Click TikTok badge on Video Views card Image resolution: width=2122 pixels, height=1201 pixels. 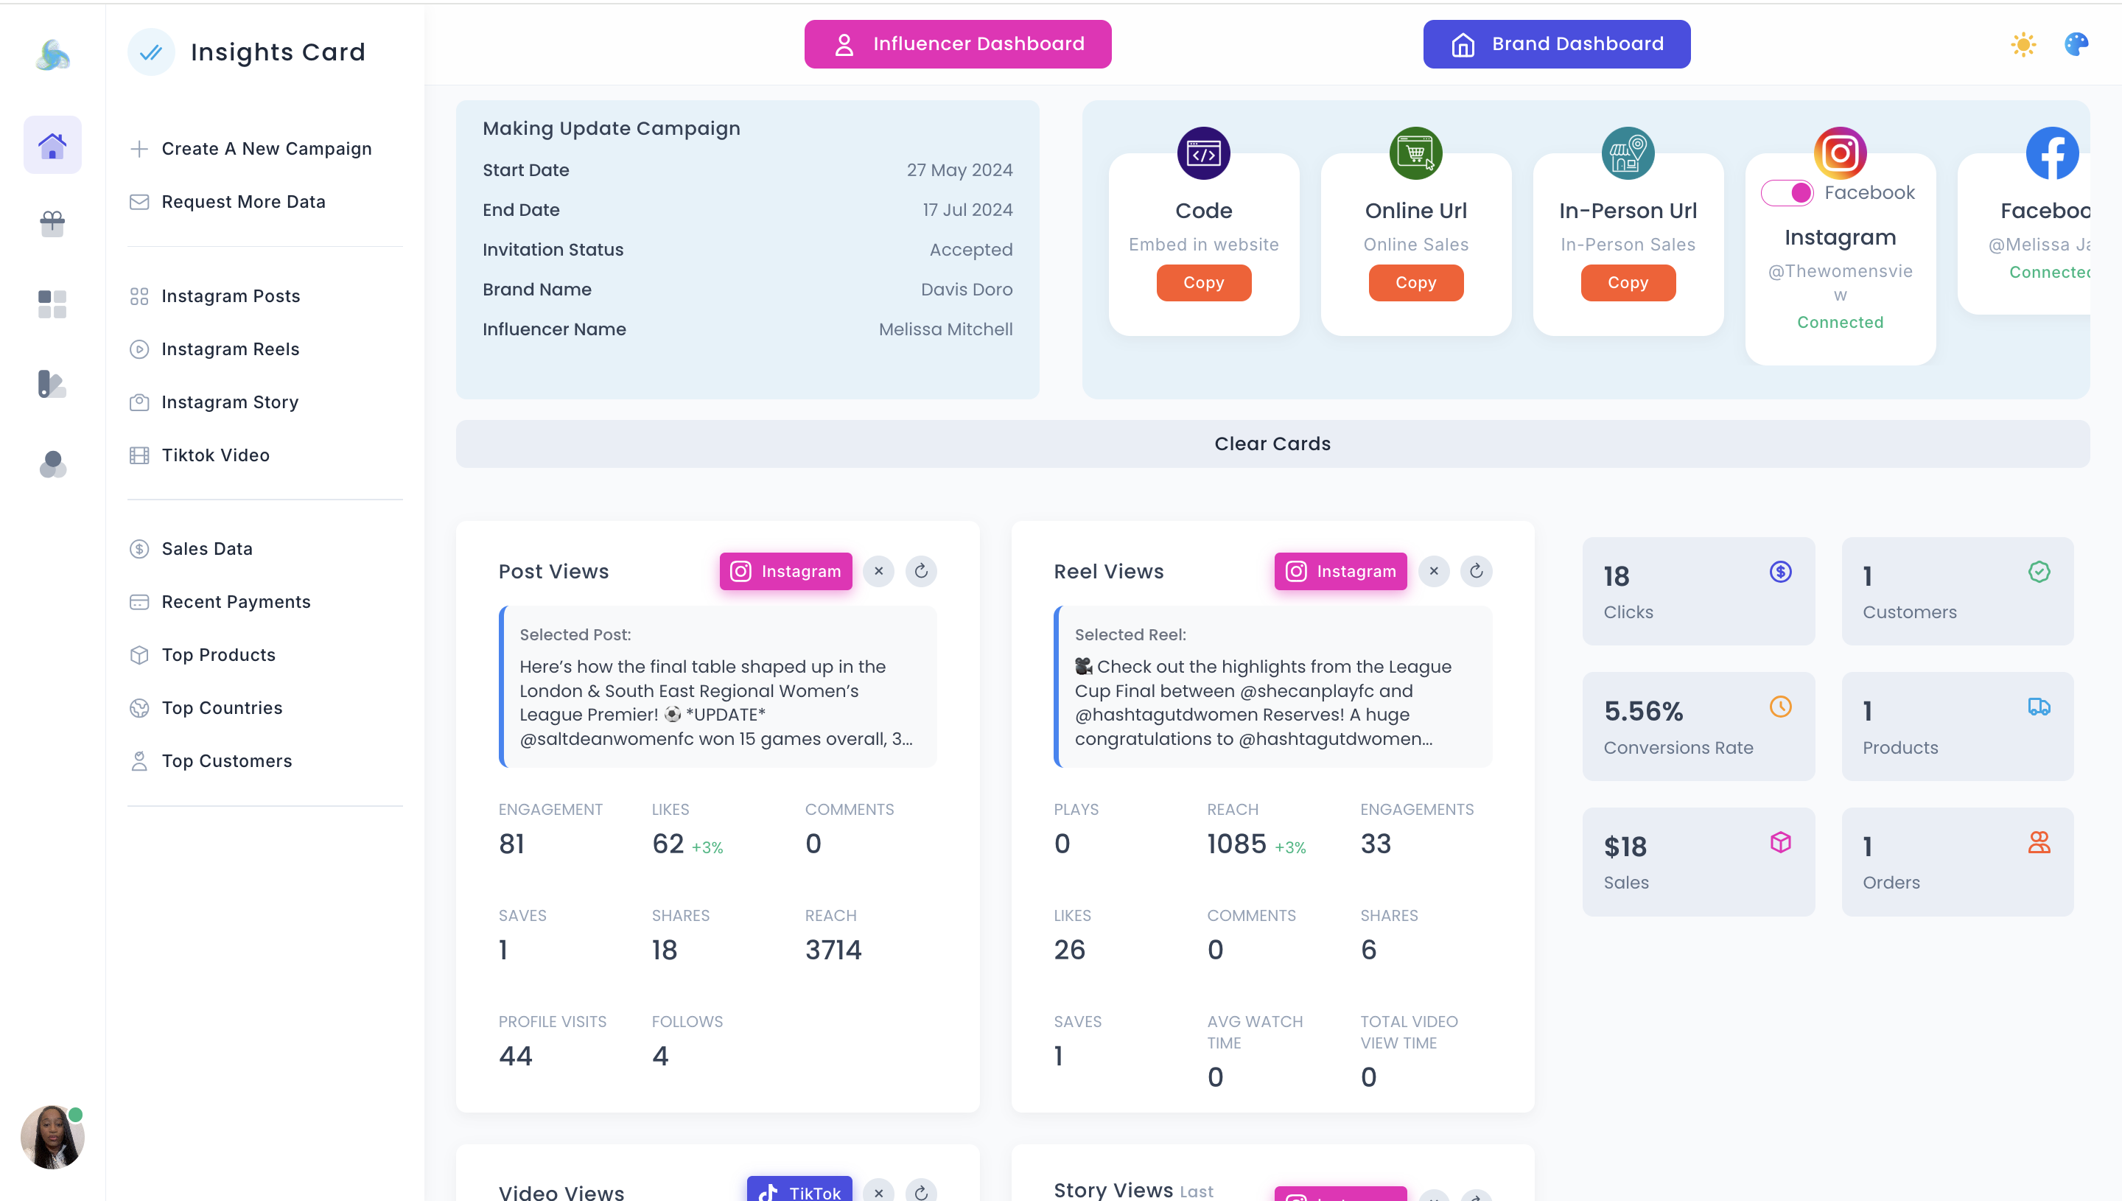(x=799, y=1190)
